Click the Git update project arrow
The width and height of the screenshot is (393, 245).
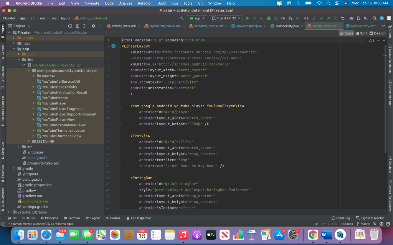(314, 18)
